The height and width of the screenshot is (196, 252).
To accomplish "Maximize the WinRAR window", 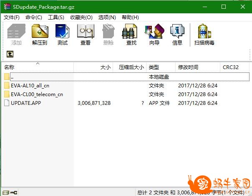I will 224,7.
